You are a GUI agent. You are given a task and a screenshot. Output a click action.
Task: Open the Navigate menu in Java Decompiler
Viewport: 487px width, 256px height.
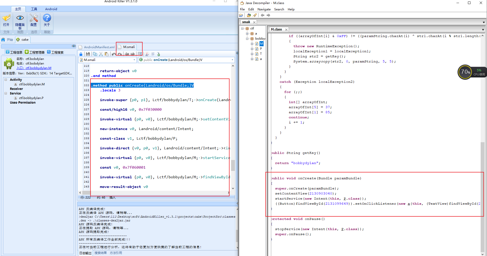[264, 9]
